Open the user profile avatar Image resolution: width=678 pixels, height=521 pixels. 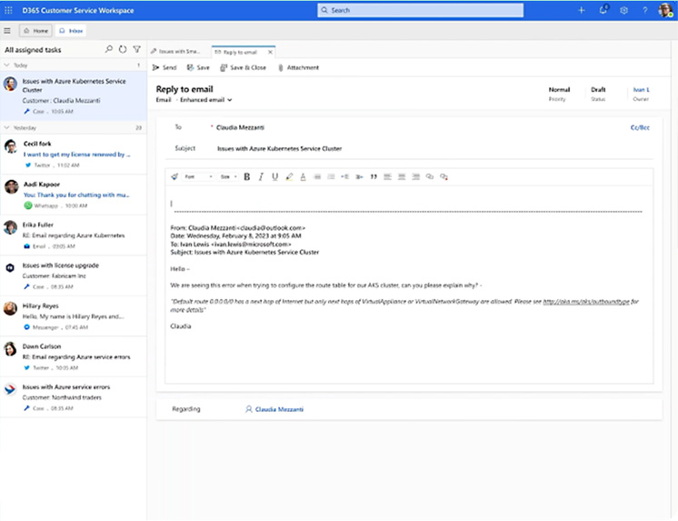(x=665, y=10)
